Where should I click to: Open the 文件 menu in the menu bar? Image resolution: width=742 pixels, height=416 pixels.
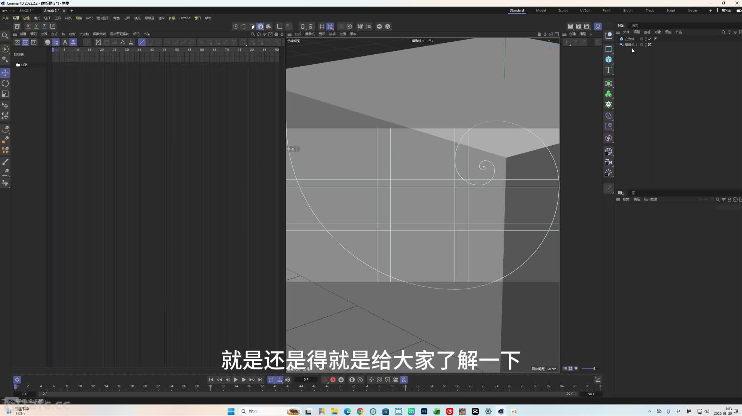pyautogui.click(x=5, y=18)
